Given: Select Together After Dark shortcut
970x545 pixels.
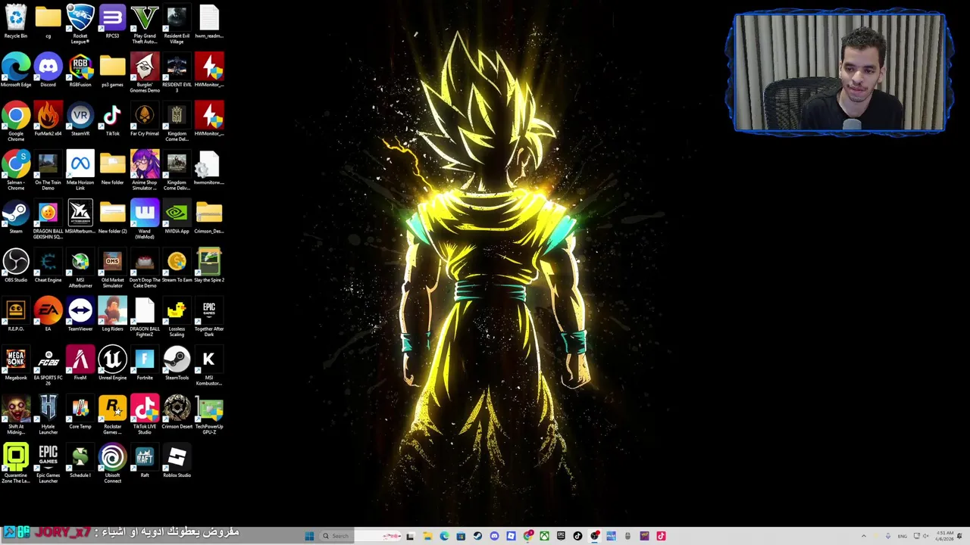Looking at the screenshot, I should pyautogui.click(x=209, y=318).
